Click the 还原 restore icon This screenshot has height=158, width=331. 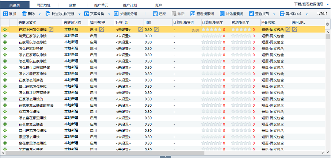(x=155, y=14)
